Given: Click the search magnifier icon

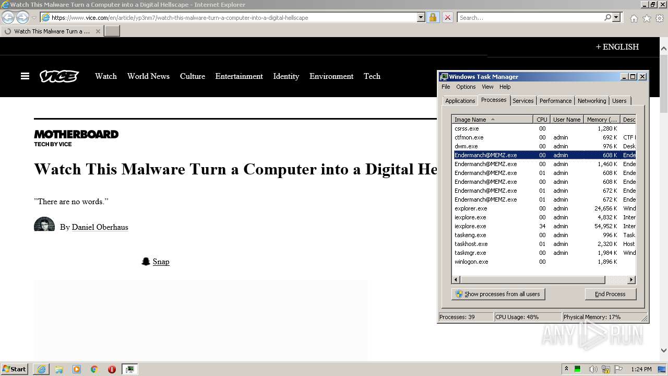Looking at the screenshot, I should [607, 17].
